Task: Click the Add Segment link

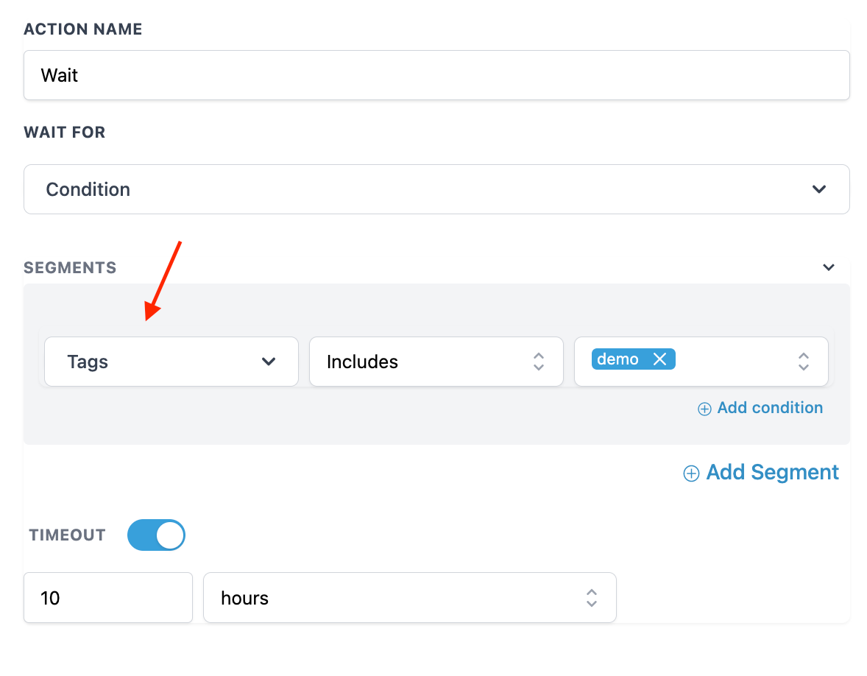Action: pyautogui.click(x=772, y=473)
